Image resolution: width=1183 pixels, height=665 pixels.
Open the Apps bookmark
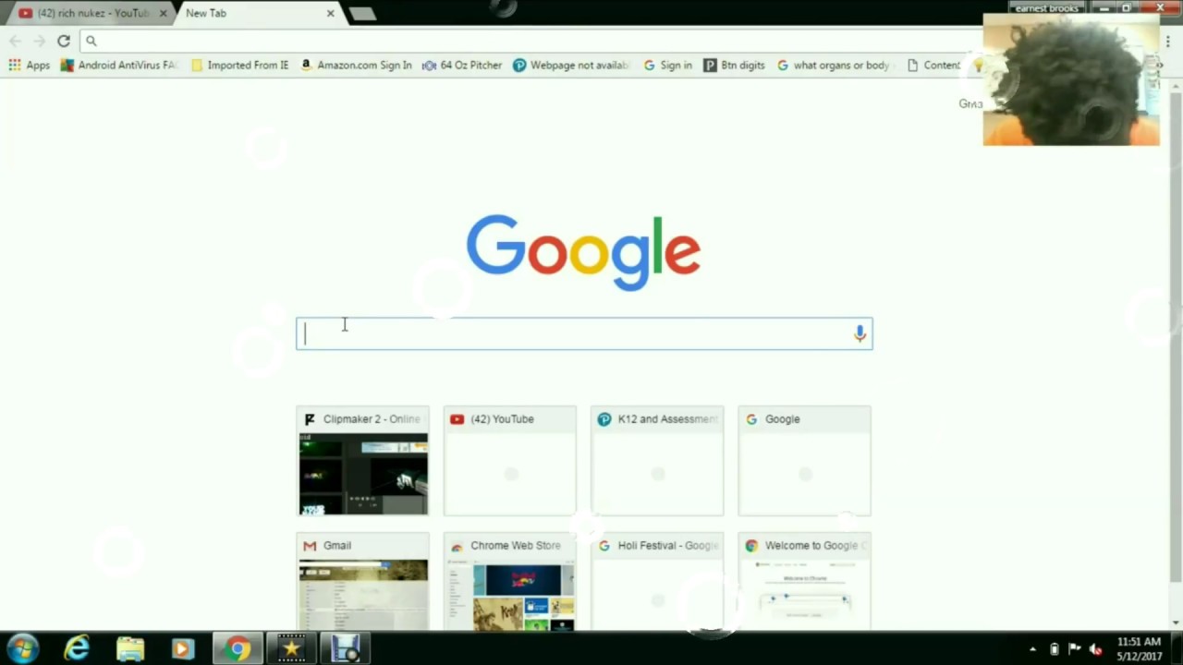(x=29, y=65)
